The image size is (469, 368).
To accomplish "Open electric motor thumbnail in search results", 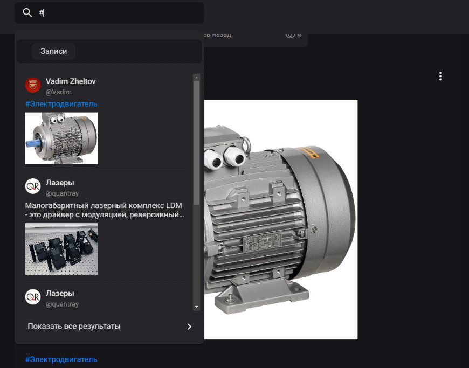I will click(x=61, y=138).
